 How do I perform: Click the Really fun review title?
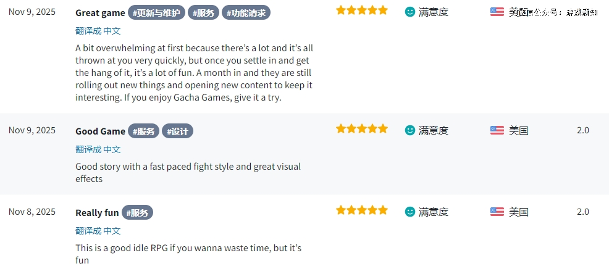[x=97, y=212]
